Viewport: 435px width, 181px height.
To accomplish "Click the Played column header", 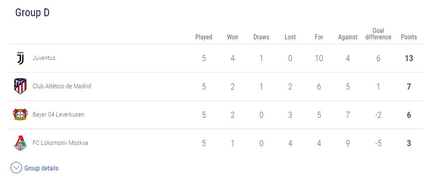I will point(203,37).
